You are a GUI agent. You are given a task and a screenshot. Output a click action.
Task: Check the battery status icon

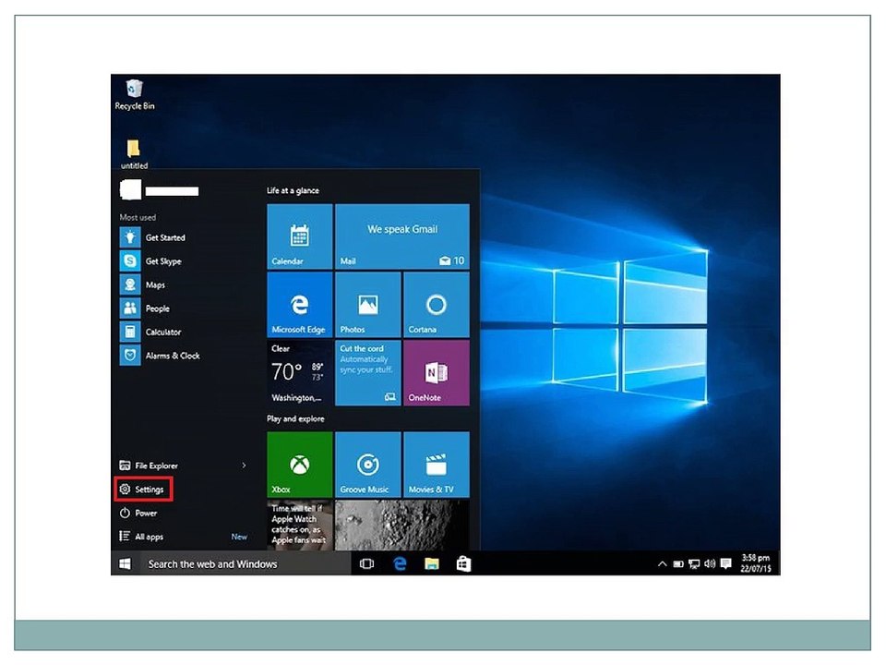[x=678, y=563]
